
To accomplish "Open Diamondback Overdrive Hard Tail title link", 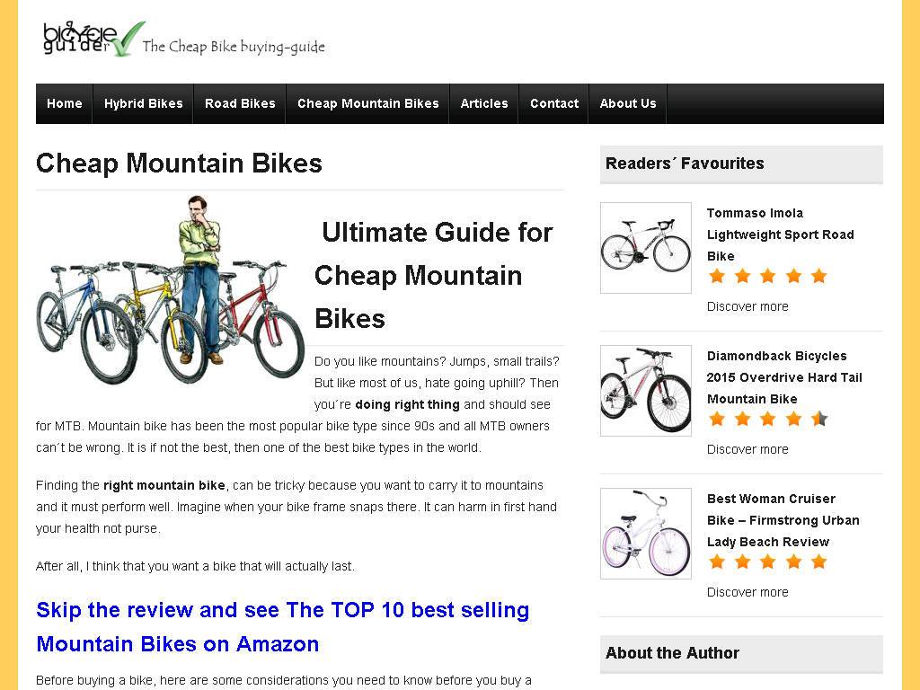I will (x=784, y=377).
